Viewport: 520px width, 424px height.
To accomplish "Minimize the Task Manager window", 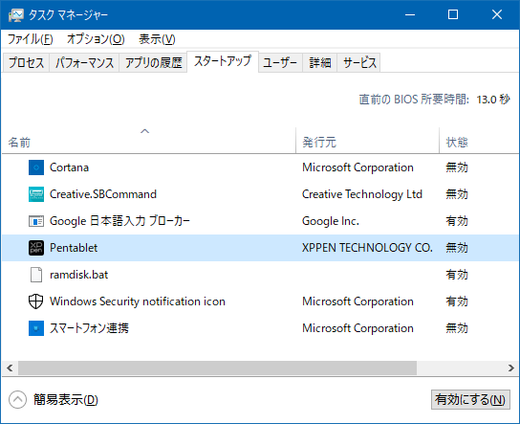I will (410, 14).
